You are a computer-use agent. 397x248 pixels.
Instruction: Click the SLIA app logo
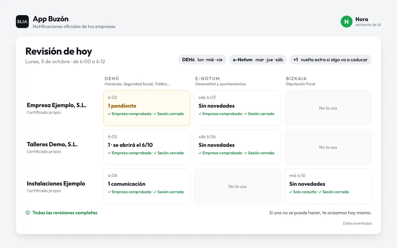tap(22, 22)
